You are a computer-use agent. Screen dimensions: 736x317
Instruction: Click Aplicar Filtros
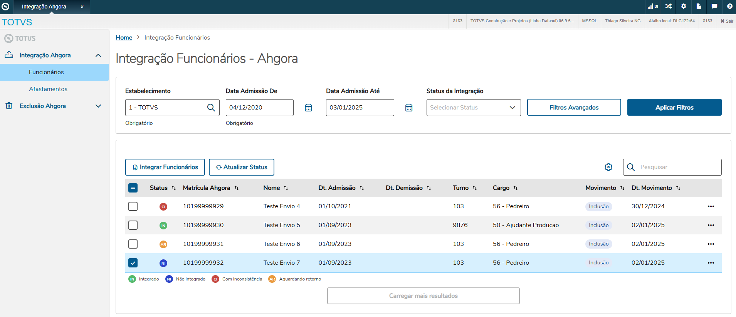pos(674,107)
